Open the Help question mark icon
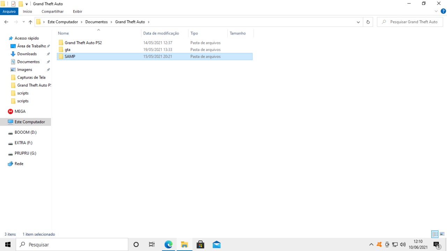This screenshot has height=251, width=447. pos(443,11)
